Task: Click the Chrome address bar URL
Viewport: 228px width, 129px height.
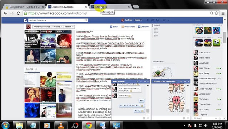Action: tap(58, 13)
